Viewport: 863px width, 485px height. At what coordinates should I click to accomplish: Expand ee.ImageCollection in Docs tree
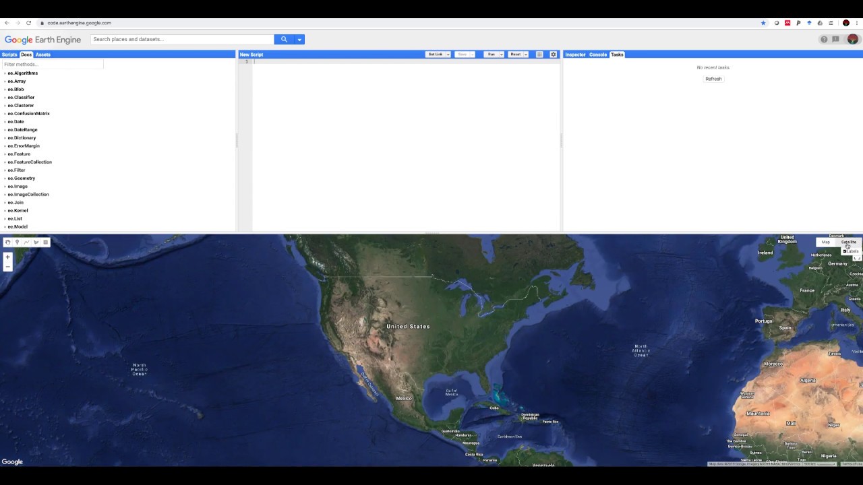point(5,195)
